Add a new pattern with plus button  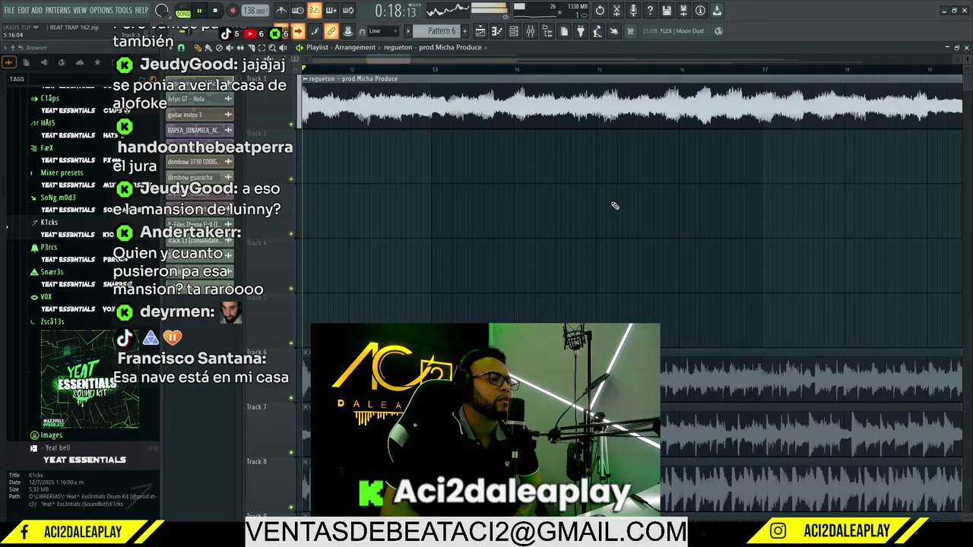(x=466, y=31)
